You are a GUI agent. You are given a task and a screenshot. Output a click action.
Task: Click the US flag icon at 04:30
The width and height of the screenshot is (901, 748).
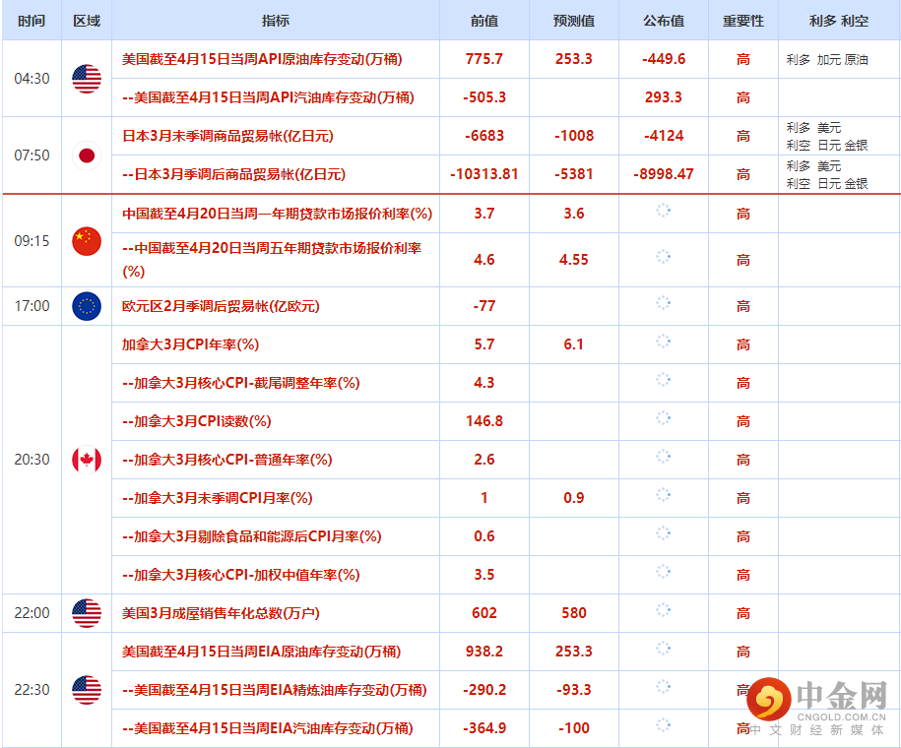point(87,79)
